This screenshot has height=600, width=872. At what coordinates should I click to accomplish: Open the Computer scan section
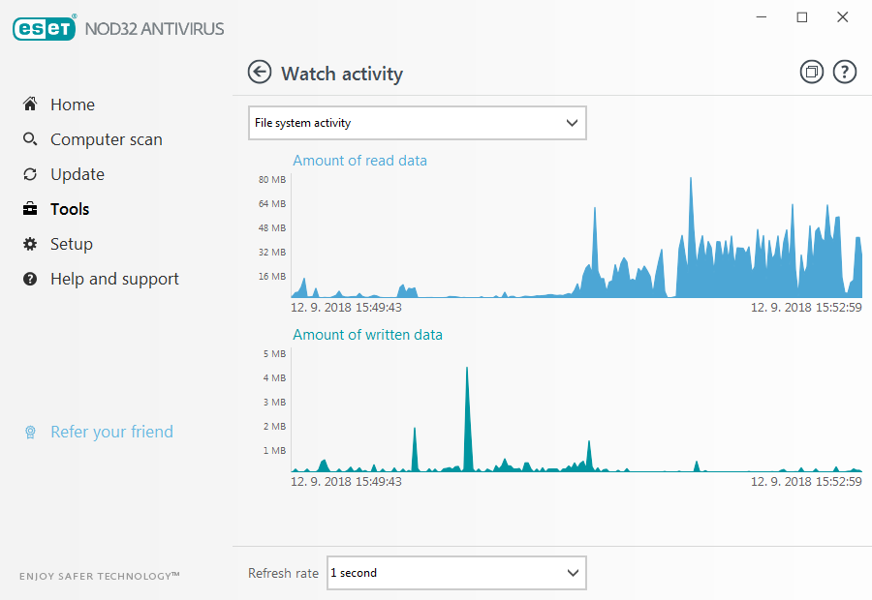pyautogui.click(x=107, y=139)
